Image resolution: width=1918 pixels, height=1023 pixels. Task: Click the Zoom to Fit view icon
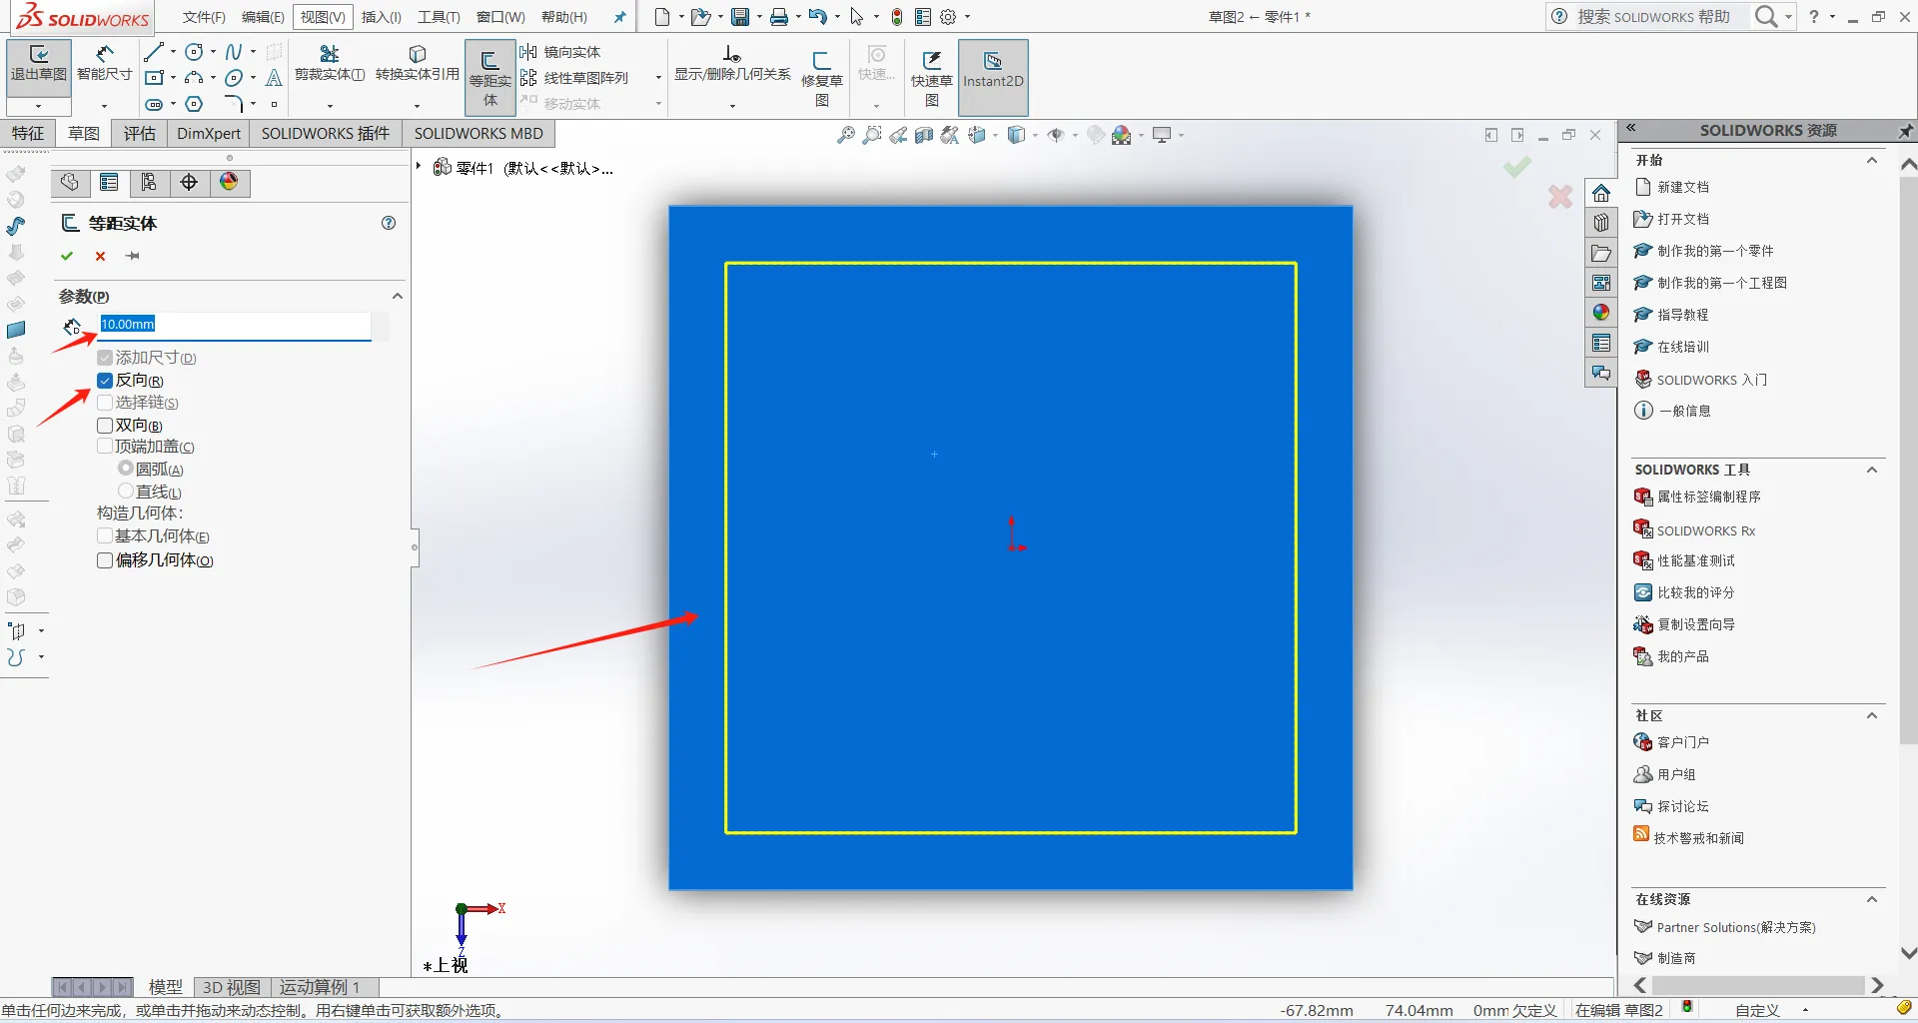[x=846, y=135]
